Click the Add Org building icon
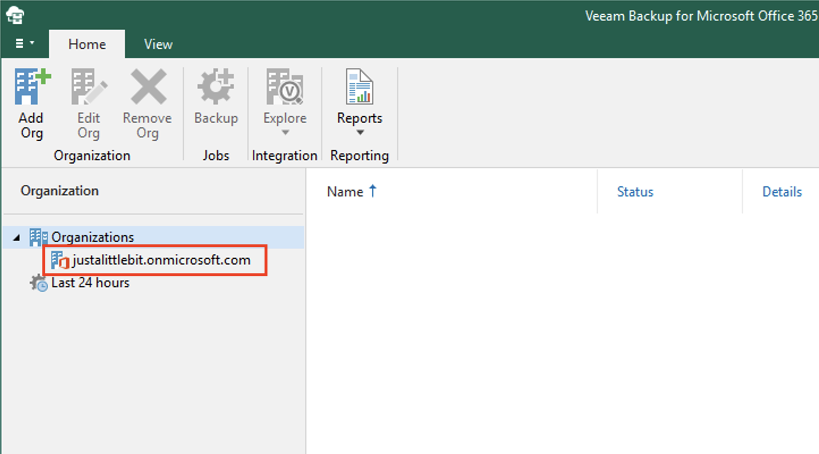Image resolution: width=819 pixels, height=454 pixels. [32, 87]
